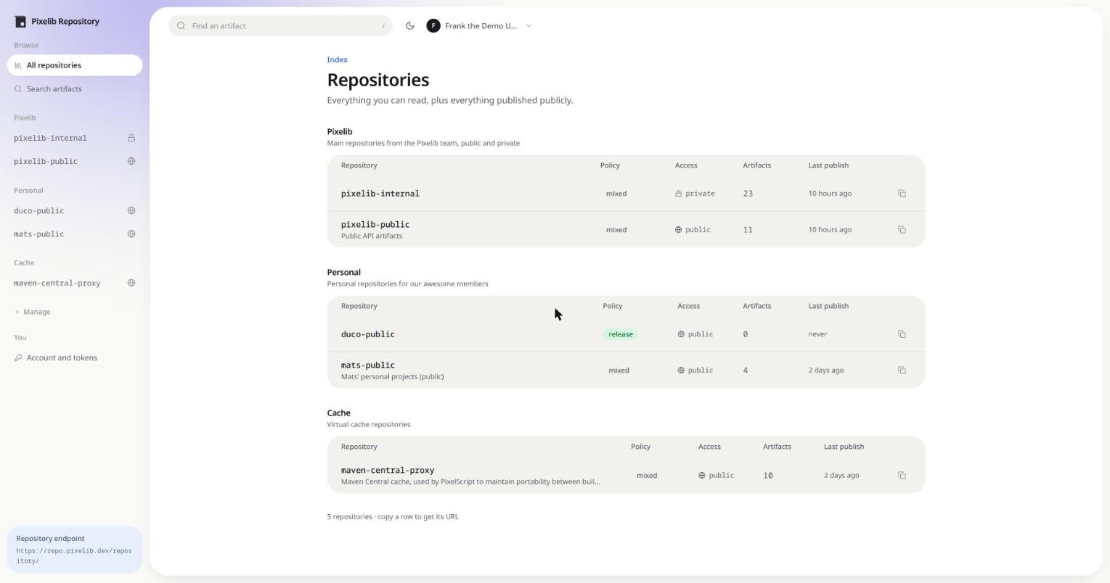Open pixelib-public in sidebar
The image size is (1110, 583).
point(75,161)
